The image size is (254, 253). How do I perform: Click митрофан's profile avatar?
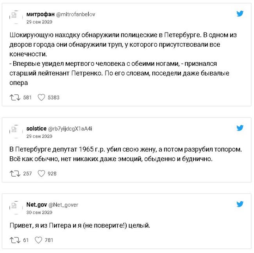click(16, 16)
